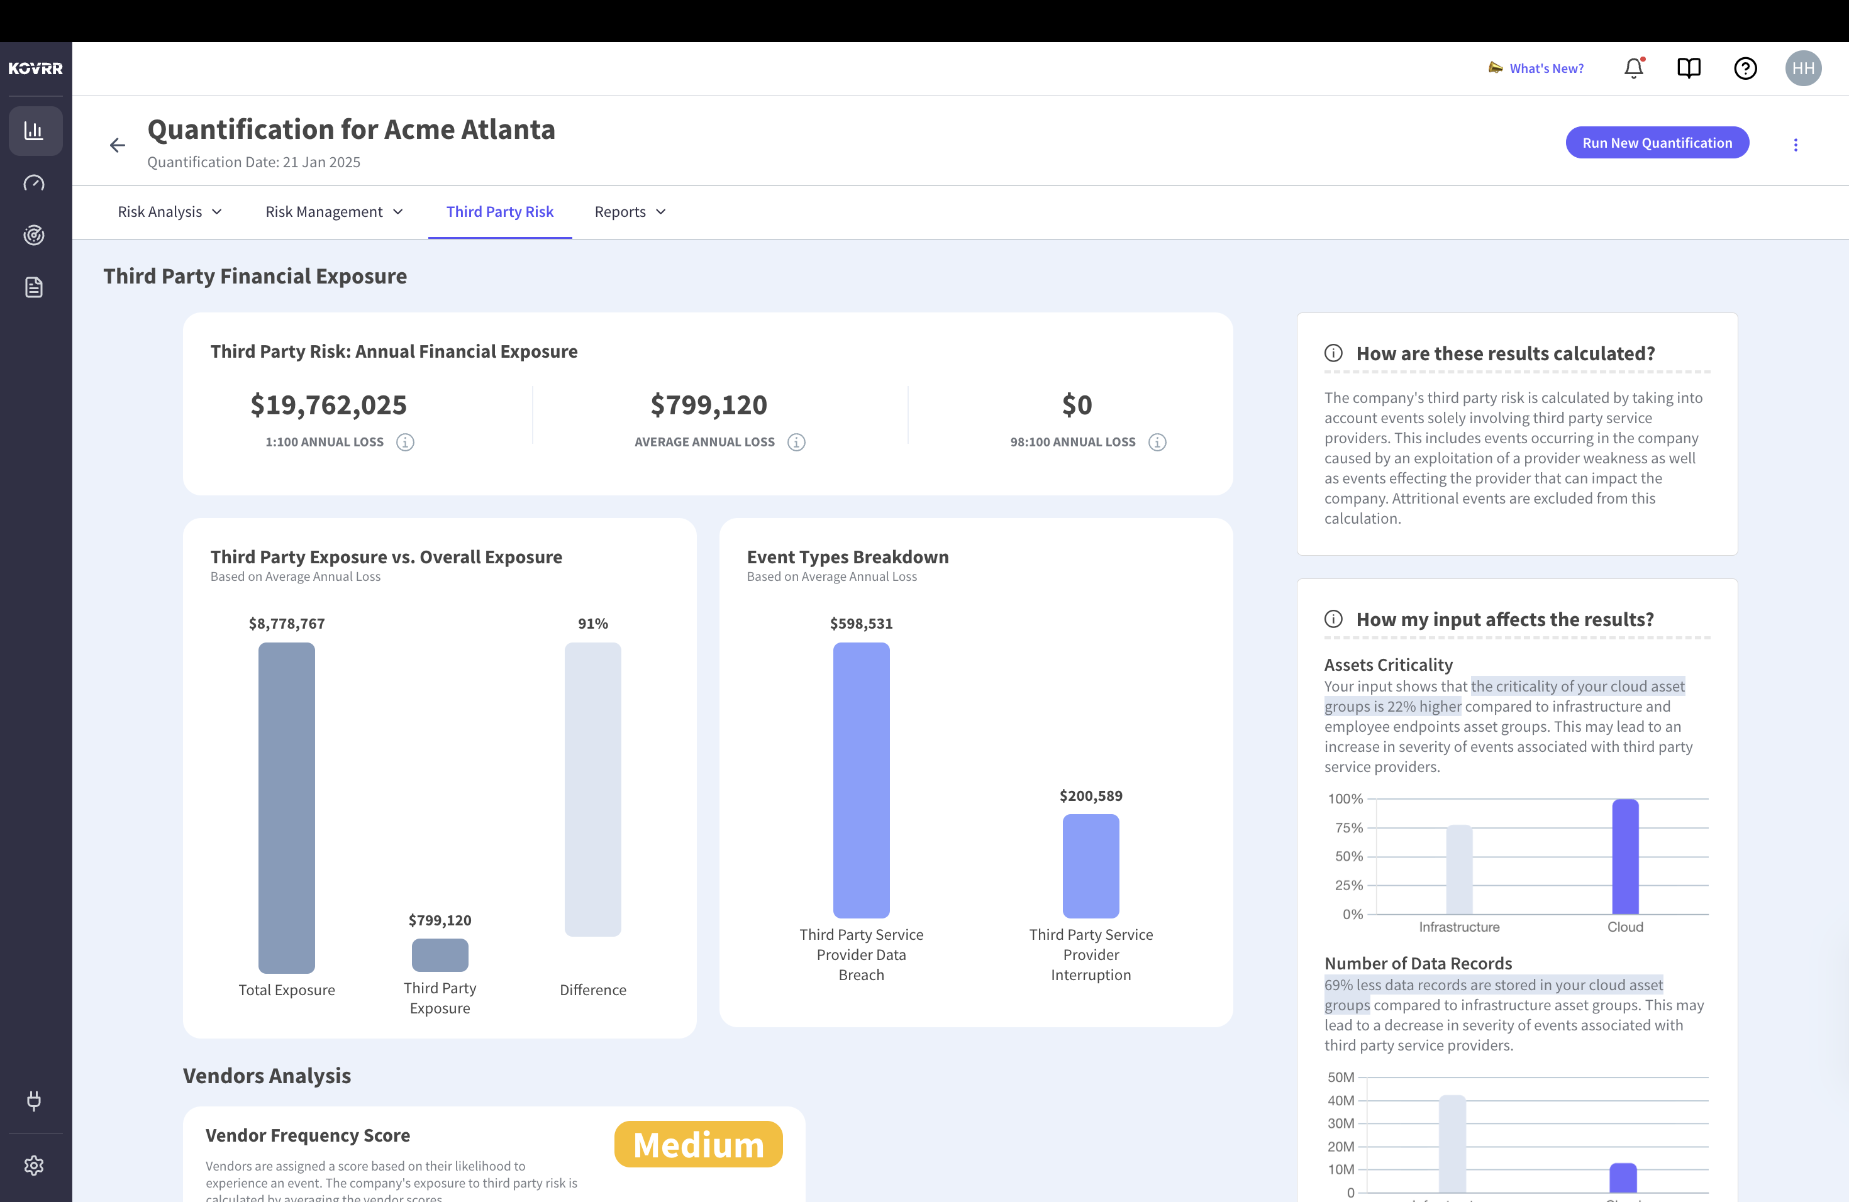The width and height of the screenshot is (1849, 1202).
Task: Click the megaphone What's New icon
Action: (x=1496, y=67)
